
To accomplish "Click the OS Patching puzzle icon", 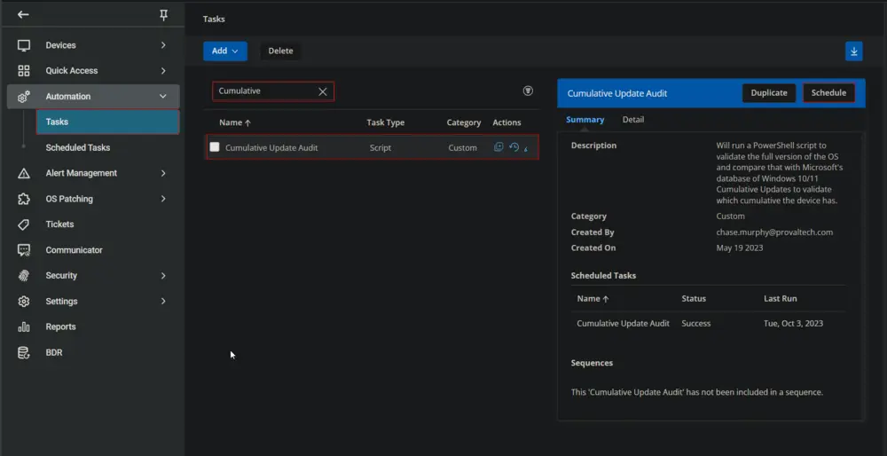I will (24, 199).
